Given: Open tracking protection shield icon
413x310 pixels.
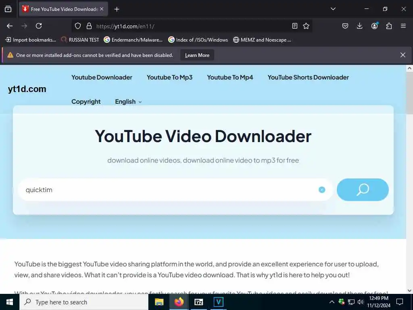Looking at the screenshot, I should point(78,26).
